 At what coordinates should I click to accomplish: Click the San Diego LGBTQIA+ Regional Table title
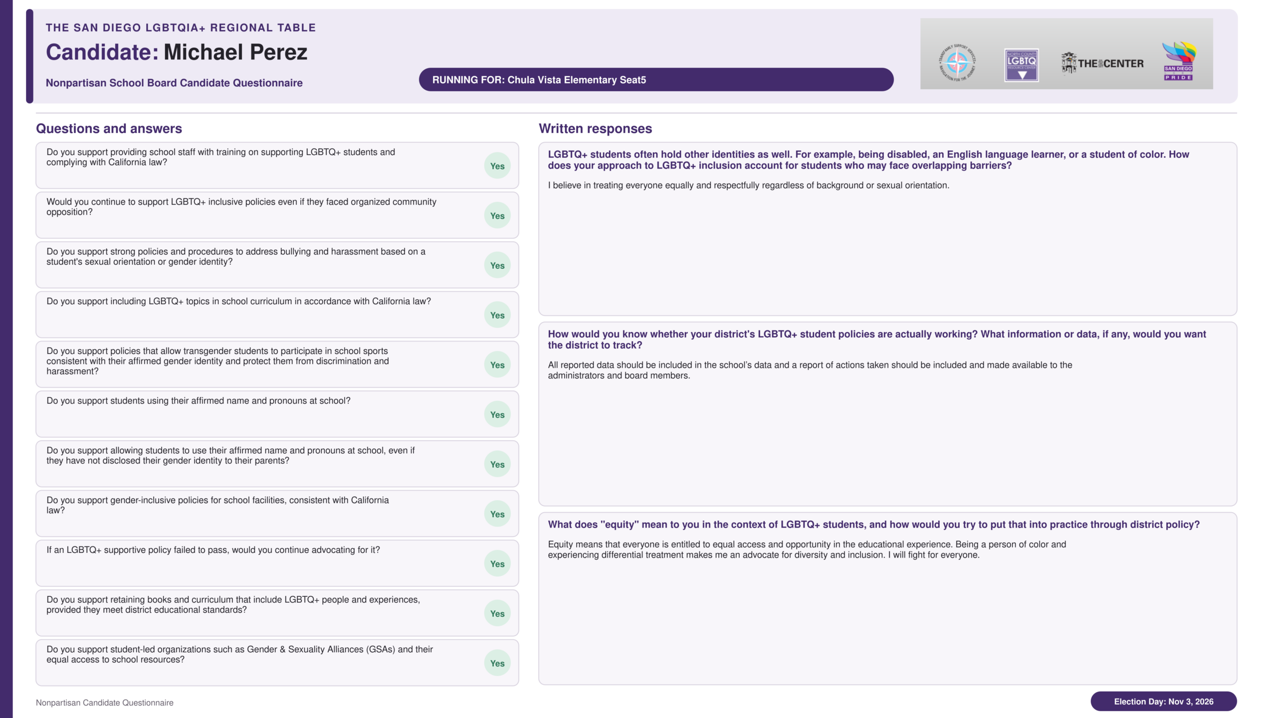click(x=181, y=28)
